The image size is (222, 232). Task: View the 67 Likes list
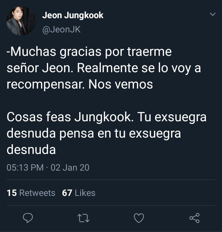click(79, 193)
